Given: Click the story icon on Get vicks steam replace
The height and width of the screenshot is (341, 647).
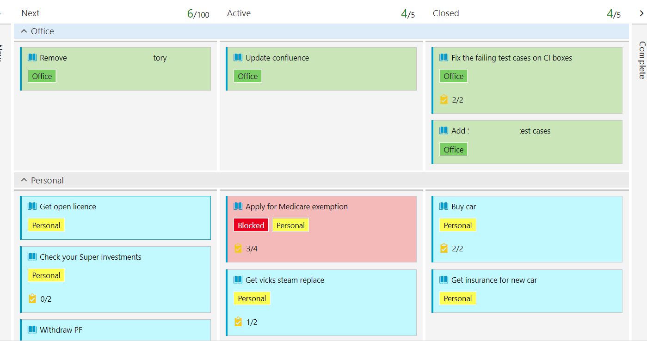Looking at the screenshot, I should pyautogui.click(x=238, y=280).
